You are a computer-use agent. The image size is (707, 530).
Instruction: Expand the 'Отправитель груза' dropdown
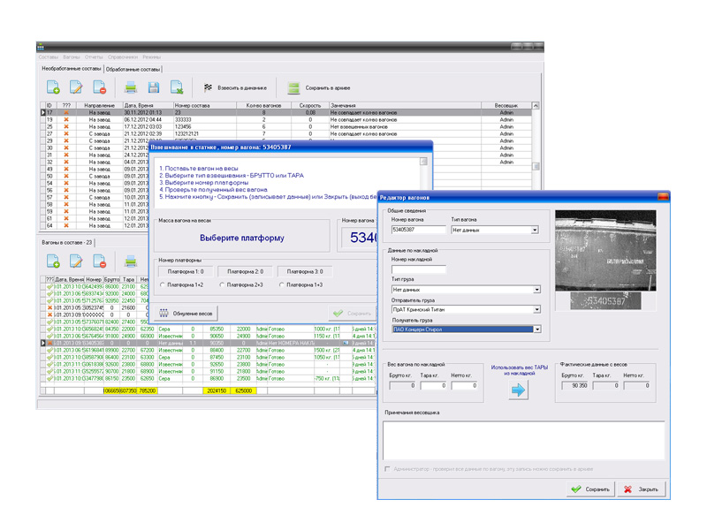click(536, 310)
